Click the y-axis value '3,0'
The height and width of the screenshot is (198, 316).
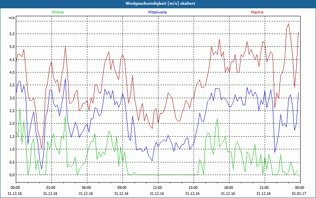12,98
